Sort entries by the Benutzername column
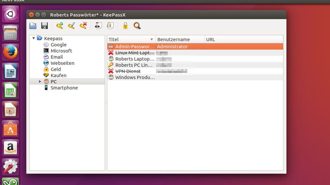 coord(180,39)
